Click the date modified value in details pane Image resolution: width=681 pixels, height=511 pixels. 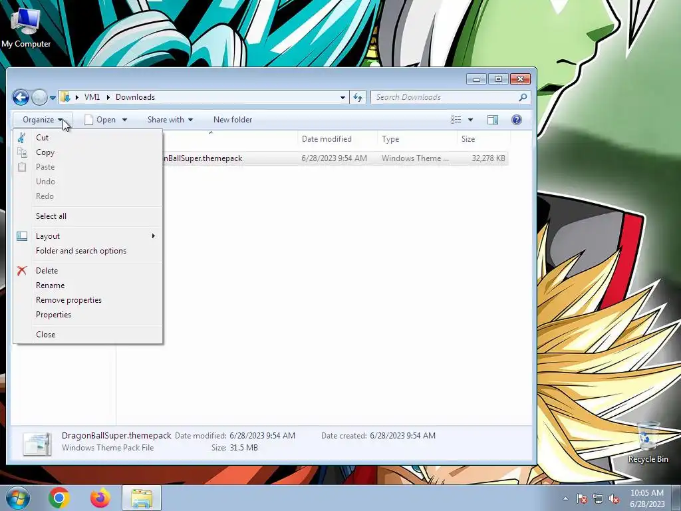click(x=262, y=435)
